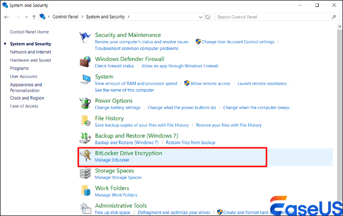343x216 pixels.
Task: Open the System heading link
Action: tap(104, 77)
